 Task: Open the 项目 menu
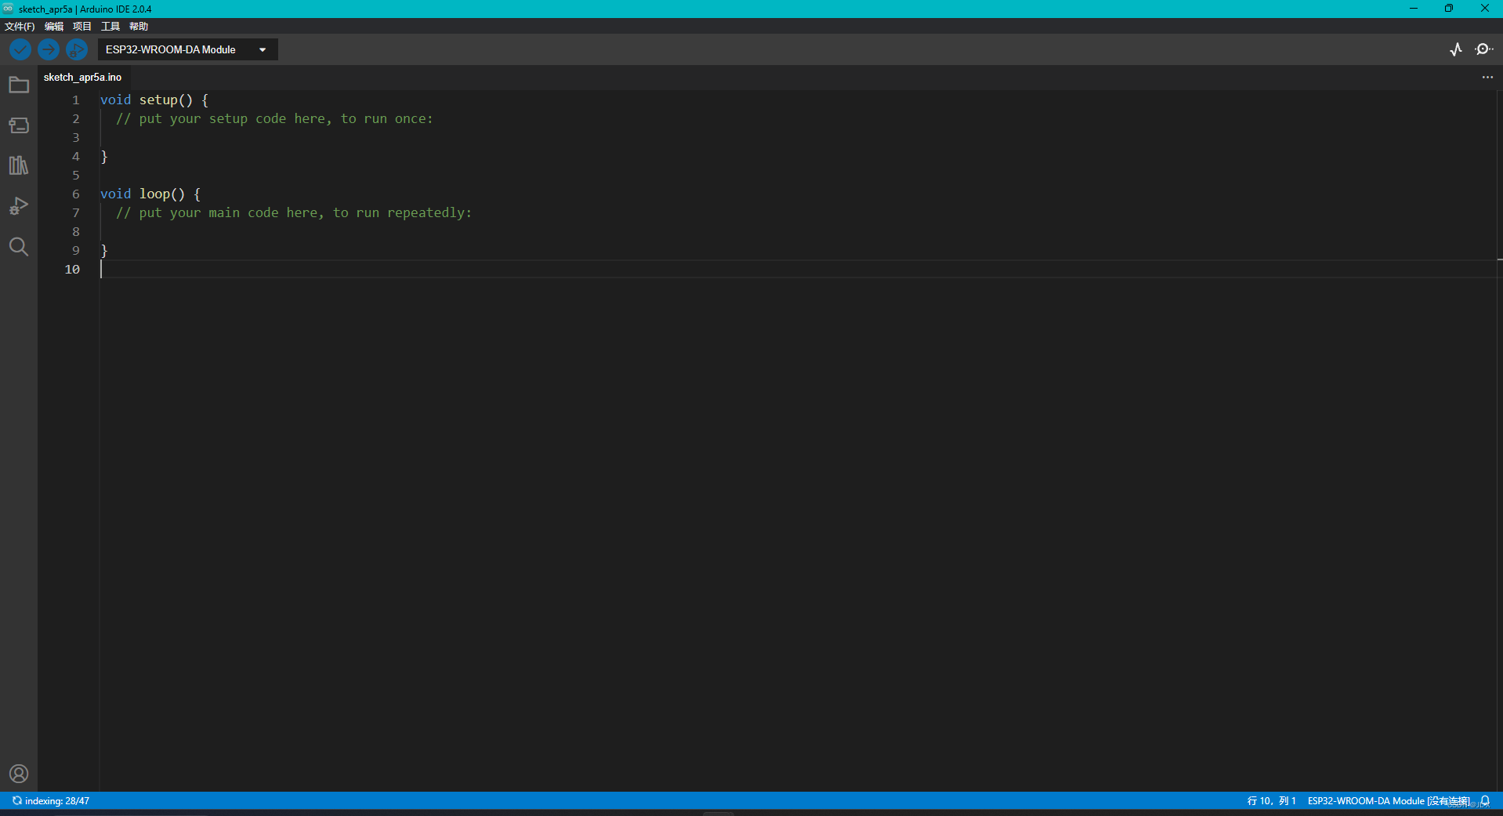tap(82, 27)
